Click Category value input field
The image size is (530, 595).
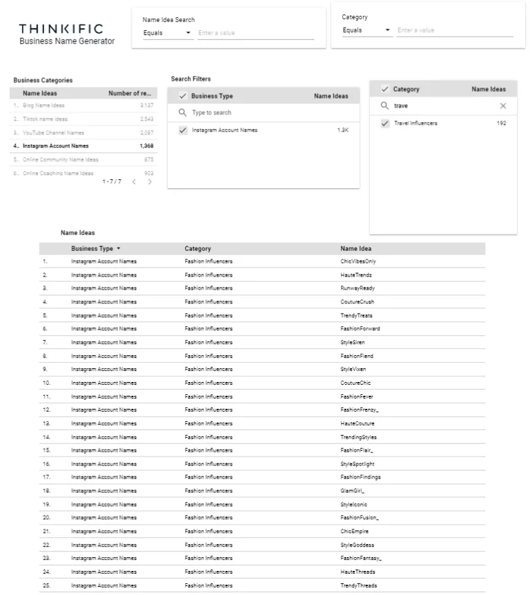(x=455, y=30)
